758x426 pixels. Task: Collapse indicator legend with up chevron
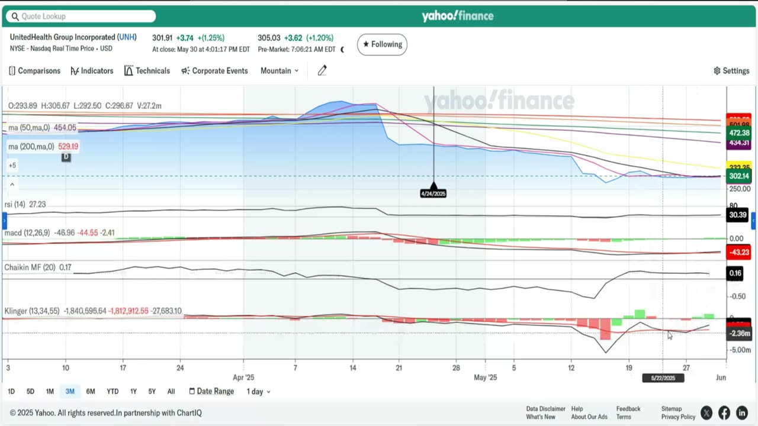[12, 185]
